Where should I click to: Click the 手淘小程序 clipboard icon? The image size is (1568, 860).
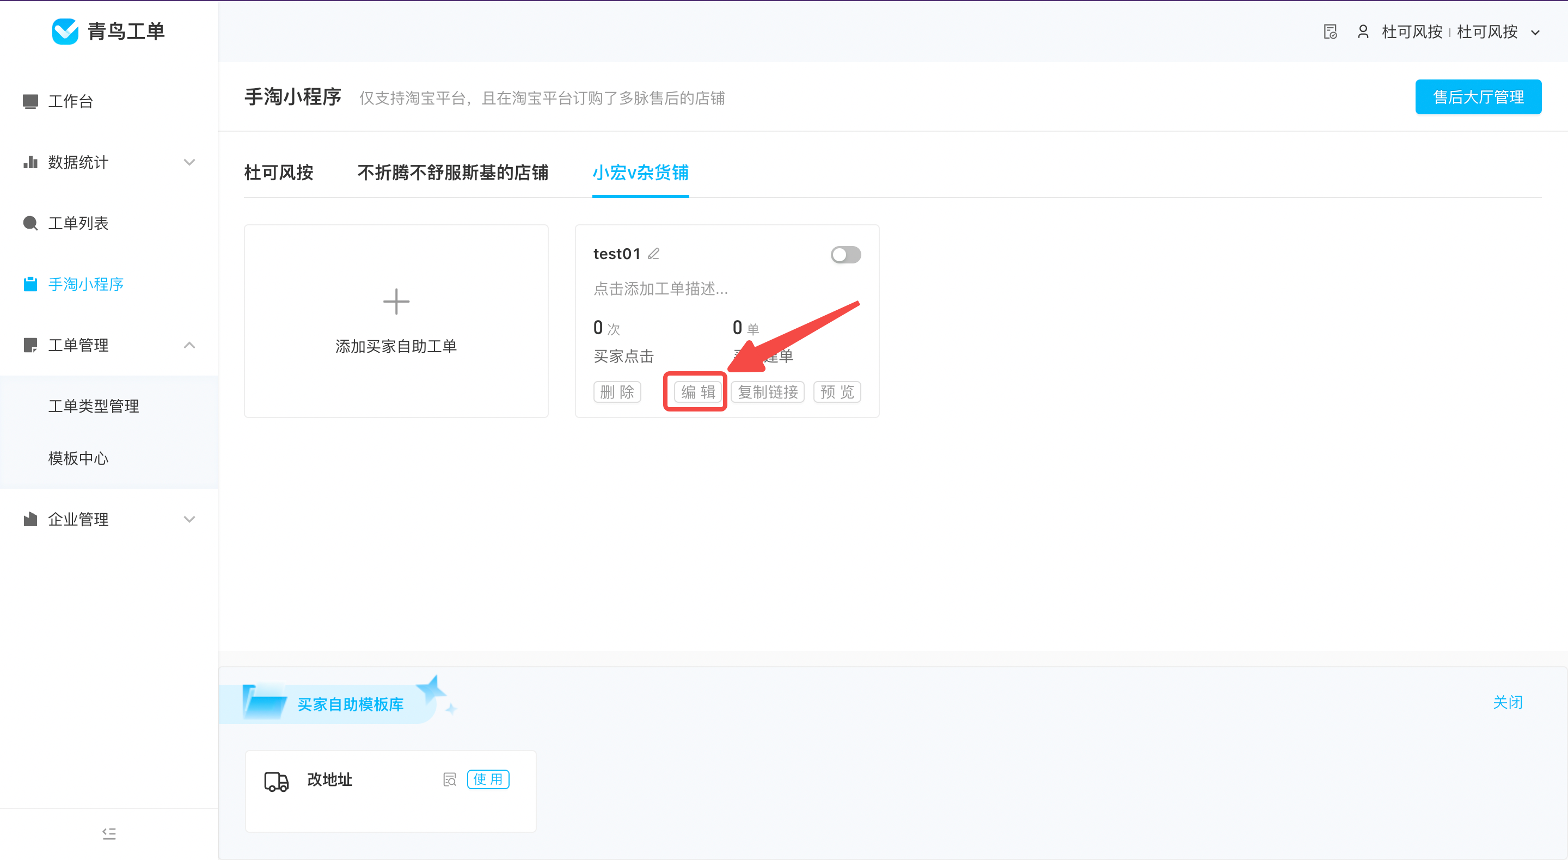30,284
